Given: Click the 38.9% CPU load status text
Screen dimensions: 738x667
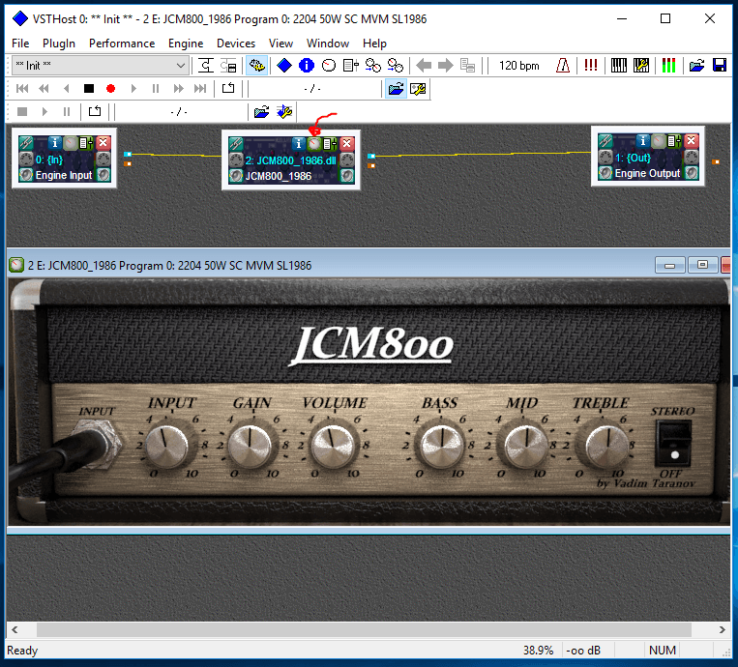Looking at the screenshot, I should 538,650.
